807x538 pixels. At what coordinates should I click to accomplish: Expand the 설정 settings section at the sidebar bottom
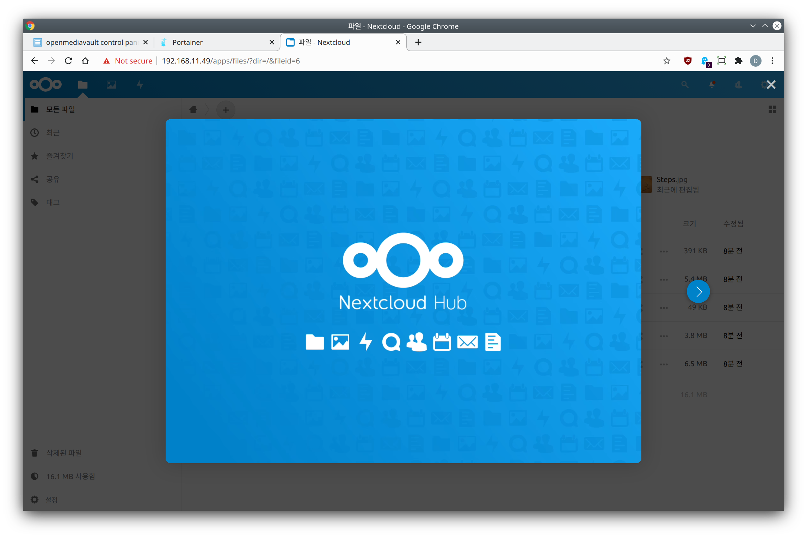point(51,500)
